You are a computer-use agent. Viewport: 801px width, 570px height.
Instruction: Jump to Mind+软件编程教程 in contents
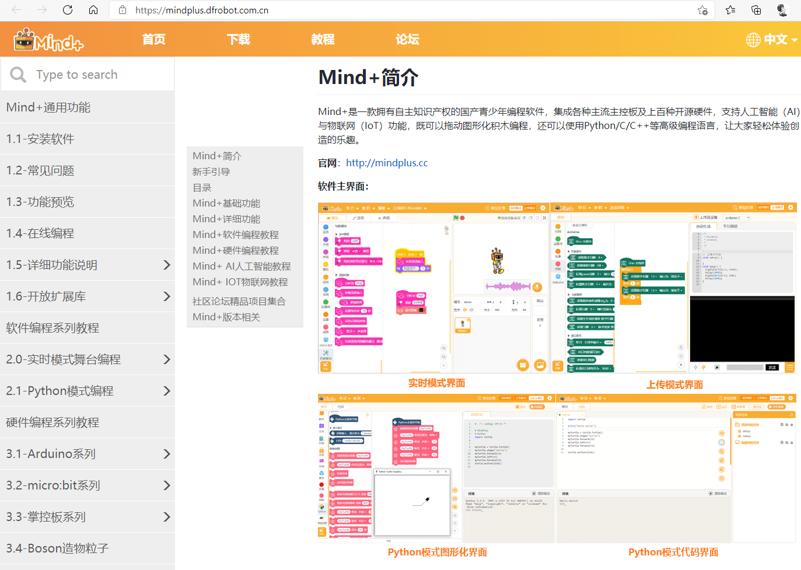[236, 235]
